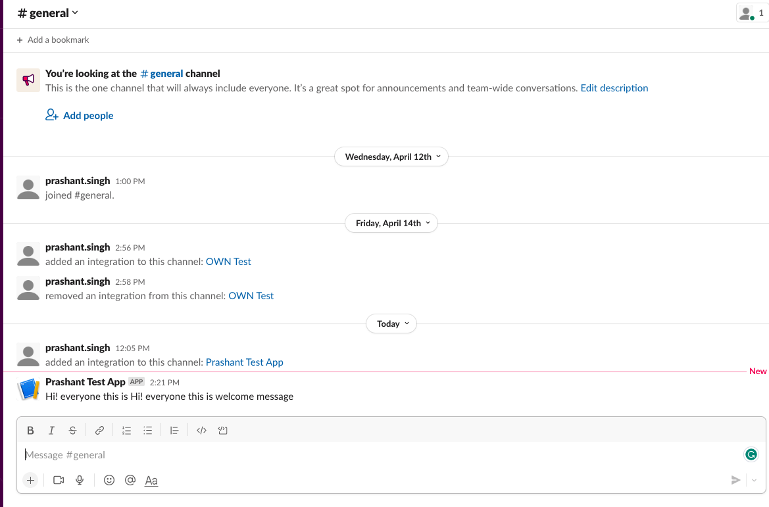Click Add people
This screenshot has height=507, width=769.
pos(87,115)
